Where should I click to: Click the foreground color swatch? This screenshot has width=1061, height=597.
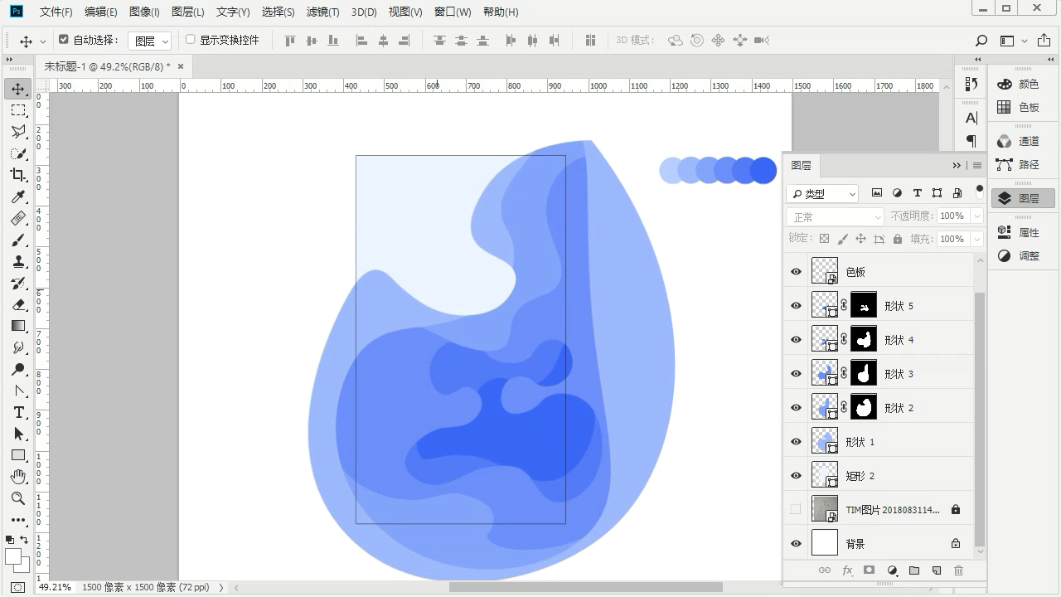point(13,556)
